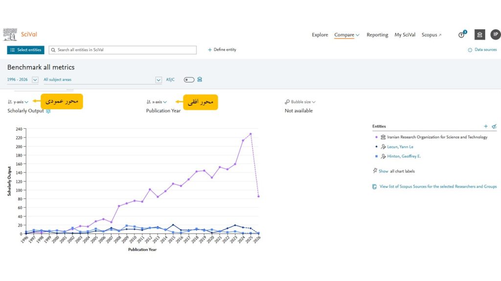Click the Search all entities in SciVal field
This screenshot has height=281, width=501.
coord(123,50)
